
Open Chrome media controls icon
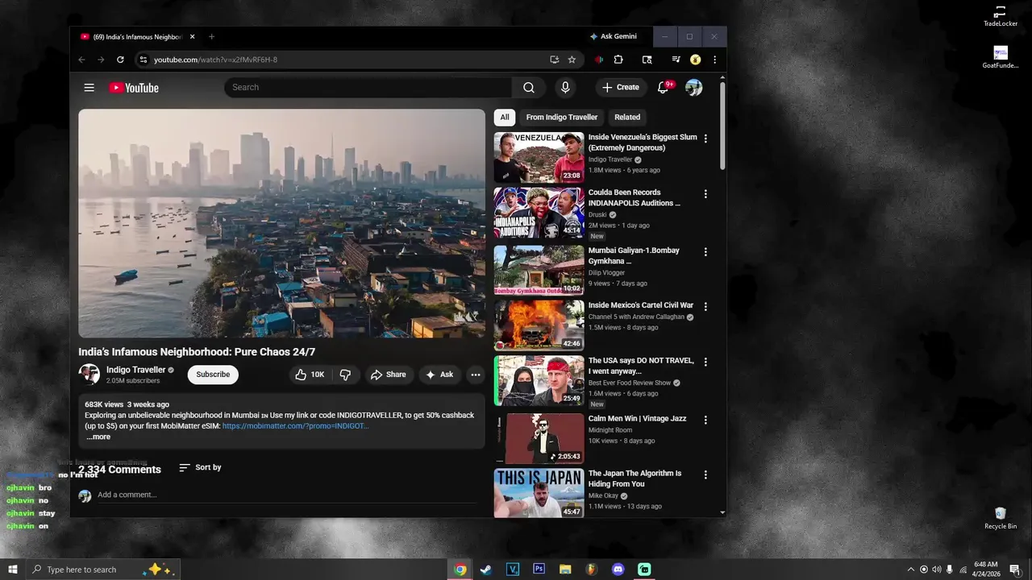pyautogui.click(x=676, y=60)
